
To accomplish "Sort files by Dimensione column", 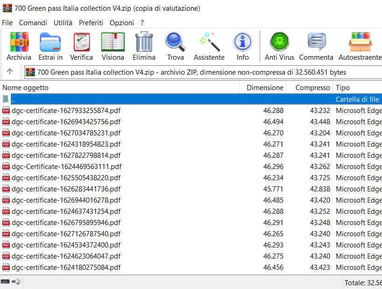I will click(265, 88).
